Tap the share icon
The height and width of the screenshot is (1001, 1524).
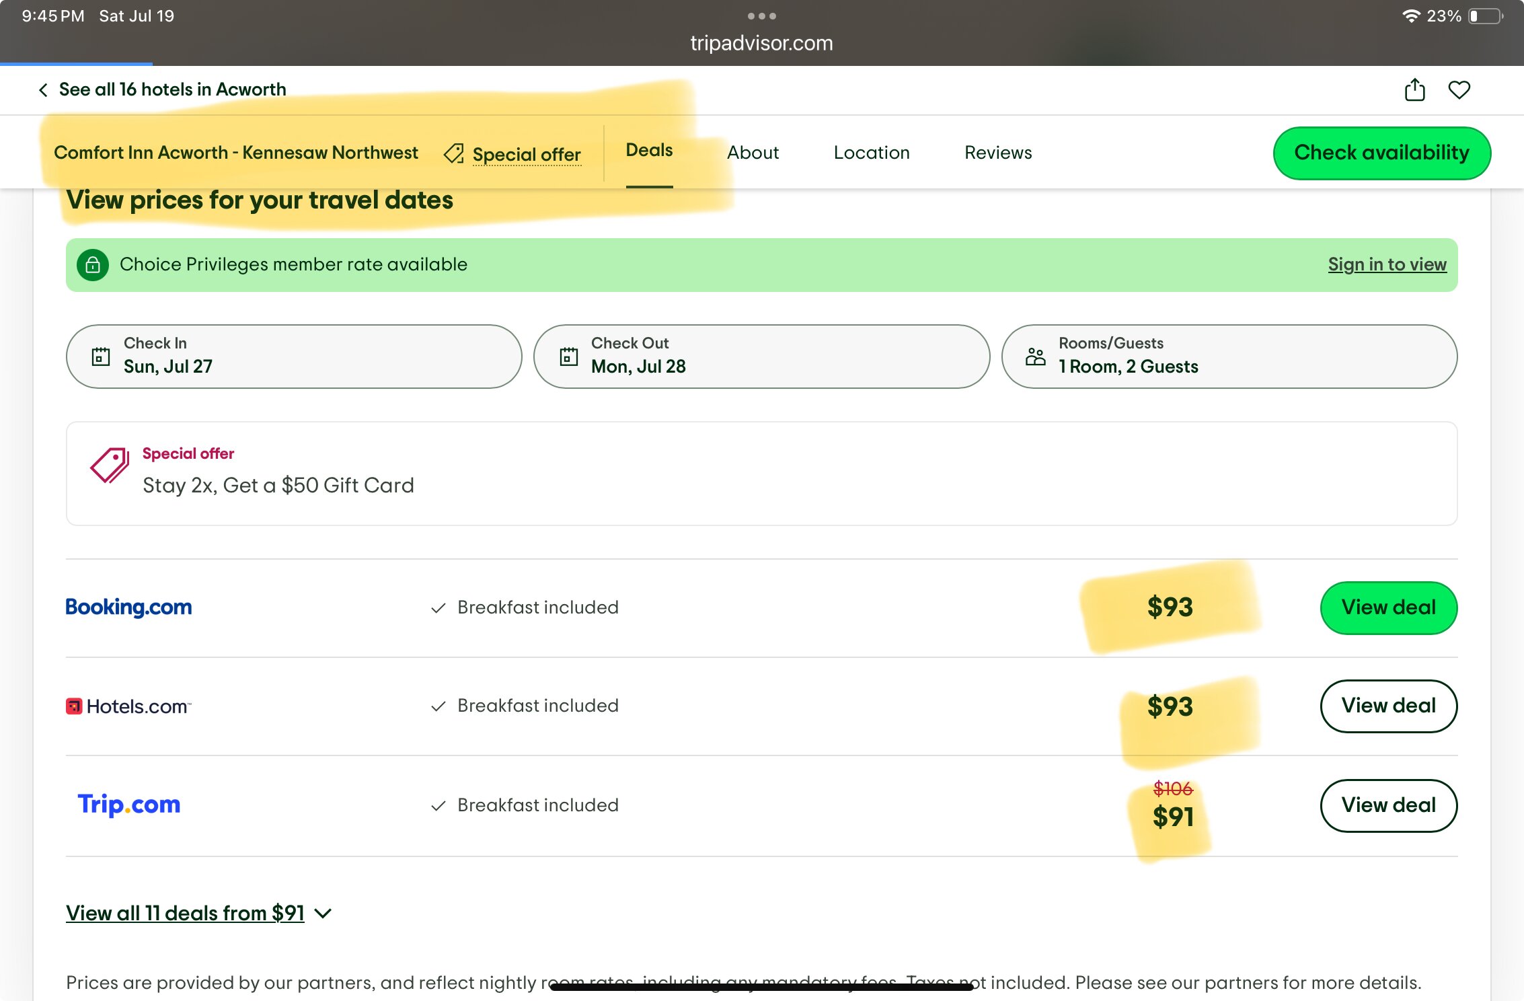point(1414,89)
